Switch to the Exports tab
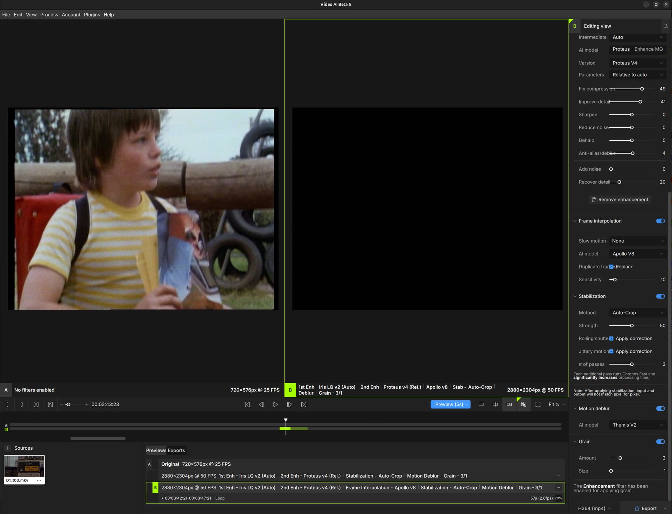Viewport: 672px width, 514px height. [x=176, y=450]
